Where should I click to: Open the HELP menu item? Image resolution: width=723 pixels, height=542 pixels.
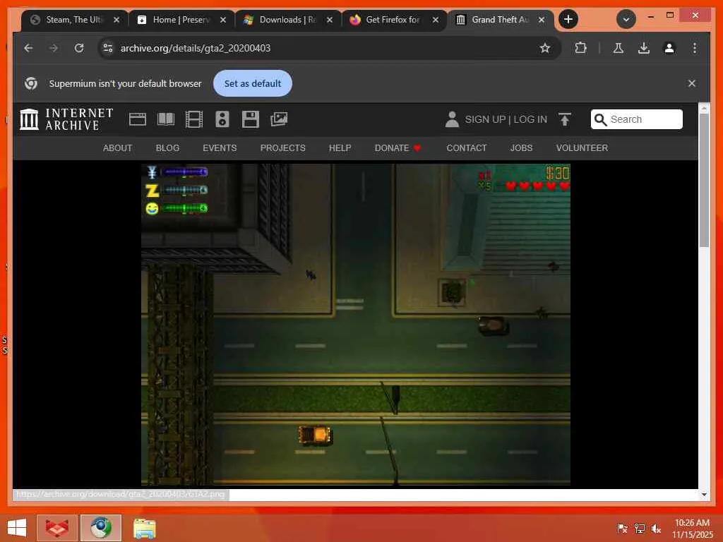click(x=340, y=148)
